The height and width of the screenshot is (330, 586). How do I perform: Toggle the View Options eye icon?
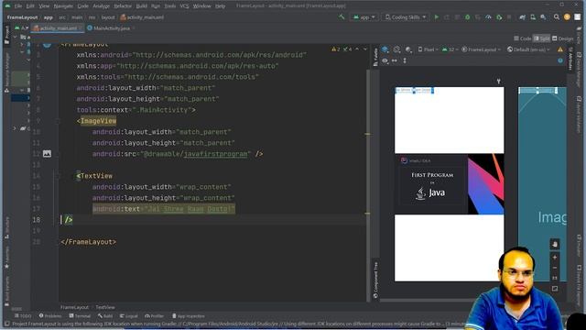pyautogui.click(x=385, y=60)
